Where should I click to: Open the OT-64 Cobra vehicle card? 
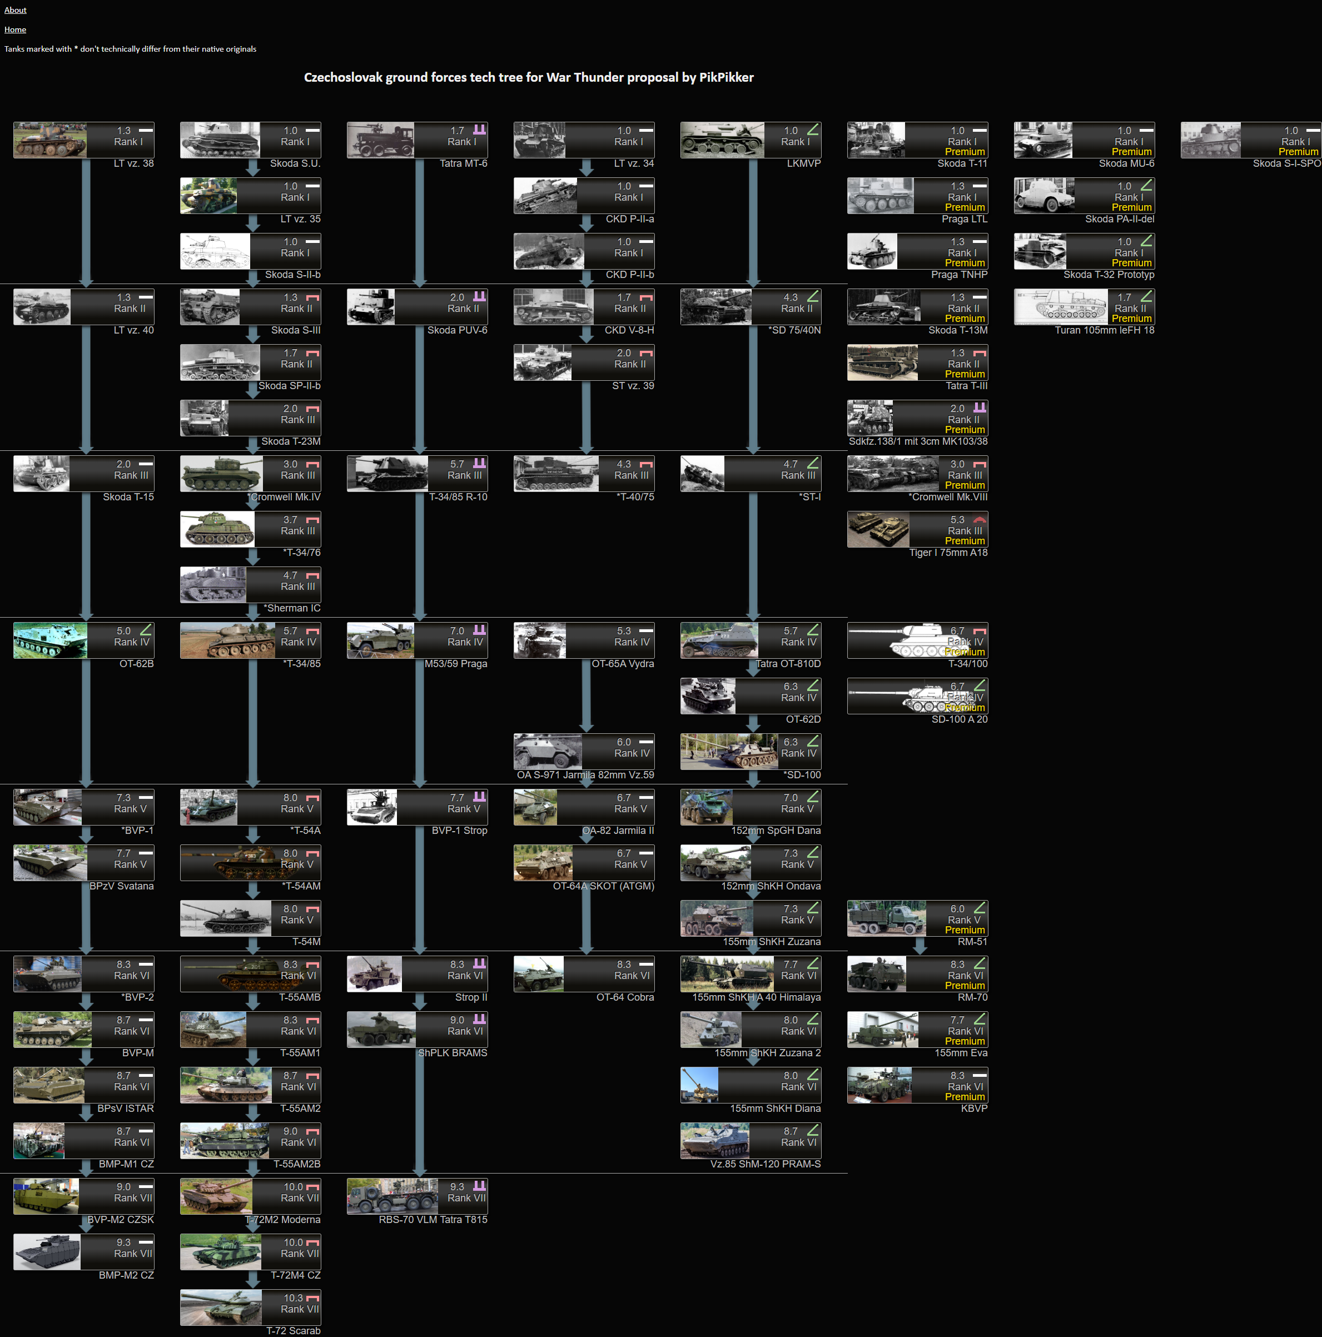click(x=584, y=973)
